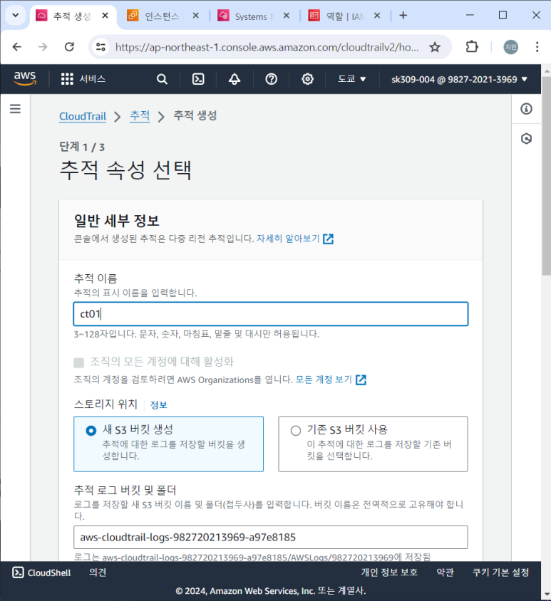
Task: Go back with the browser back arrow
Action: coord(17,47)
